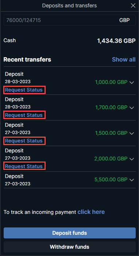Expand the 1,500.00 GBP deposit chevron

tap(132, 133)
